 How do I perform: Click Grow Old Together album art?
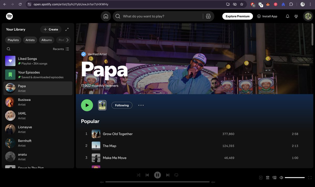pyautogui.click(x=96, y=134)
